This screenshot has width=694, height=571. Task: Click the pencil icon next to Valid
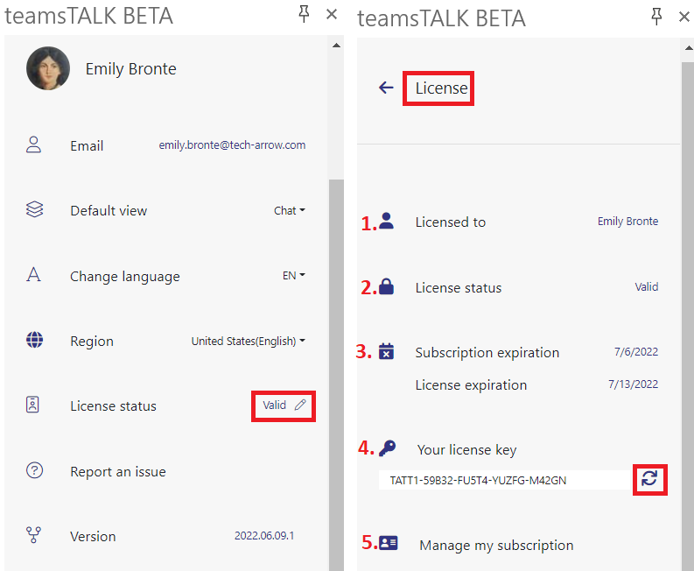click(x=300, y=405)
